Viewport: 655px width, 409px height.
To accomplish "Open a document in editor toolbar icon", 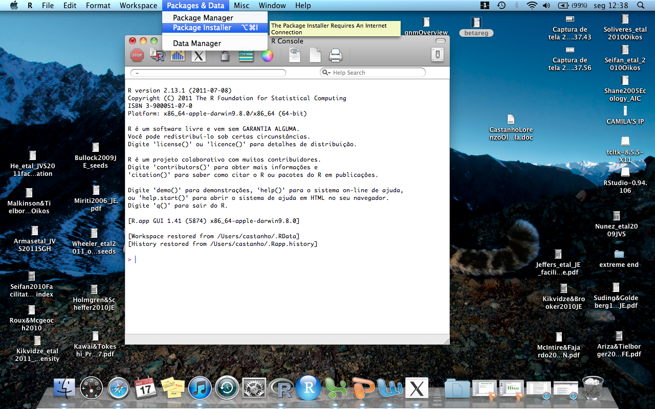I will coord(295,55).
